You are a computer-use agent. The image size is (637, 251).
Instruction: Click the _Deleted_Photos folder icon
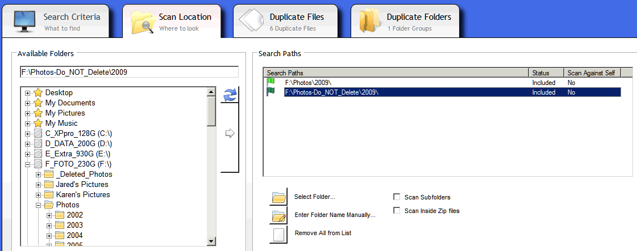[49, 175]
